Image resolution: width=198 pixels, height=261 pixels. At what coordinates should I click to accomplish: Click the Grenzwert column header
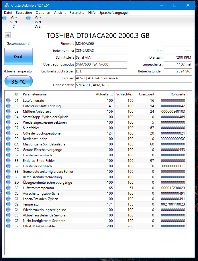point(146,94)
